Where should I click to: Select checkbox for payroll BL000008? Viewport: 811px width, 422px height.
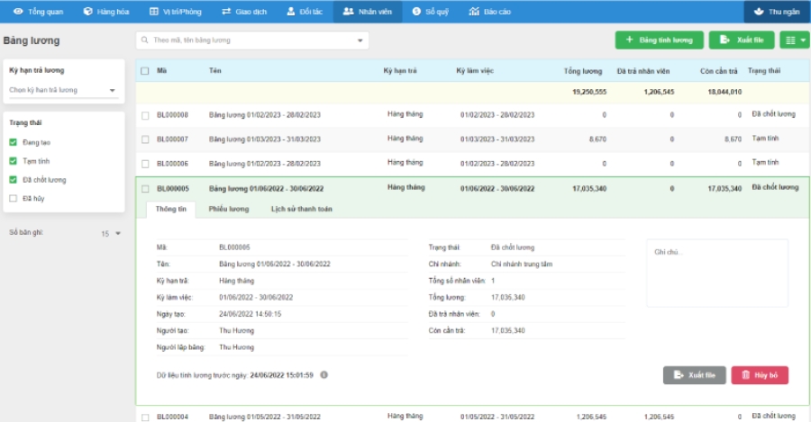(145, 115)
